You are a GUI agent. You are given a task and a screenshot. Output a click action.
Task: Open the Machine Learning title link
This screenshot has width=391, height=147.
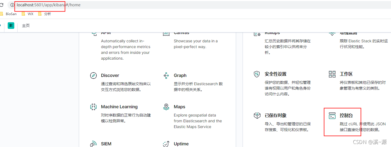coord(119,107)
